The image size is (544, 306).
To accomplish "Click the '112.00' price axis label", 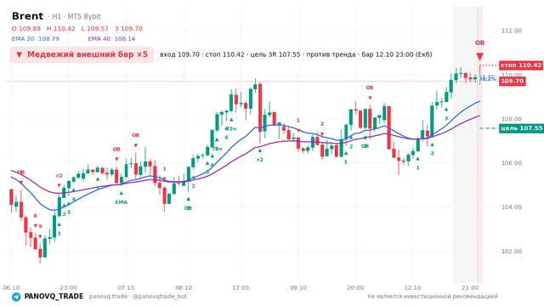I will point(512,31).
